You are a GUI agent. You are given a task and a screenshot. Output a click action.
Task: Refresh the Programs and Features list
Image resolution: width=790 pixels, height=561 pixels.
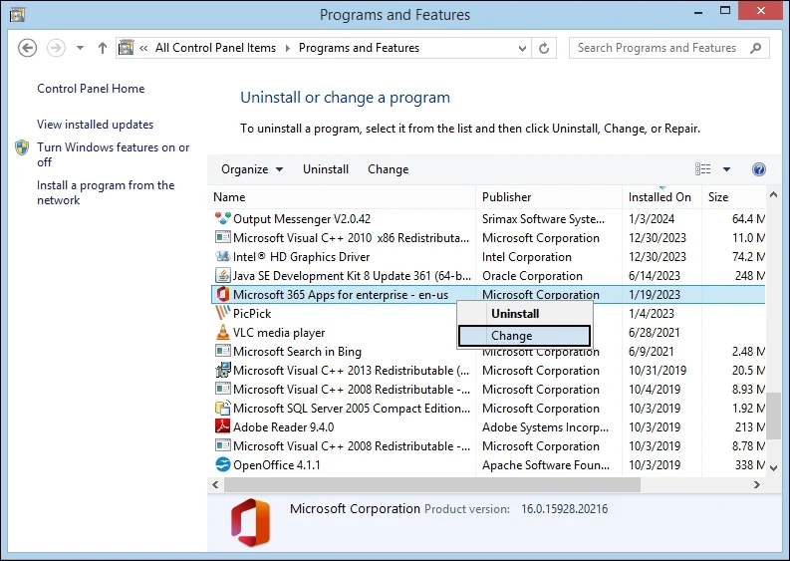pos(544,49)
